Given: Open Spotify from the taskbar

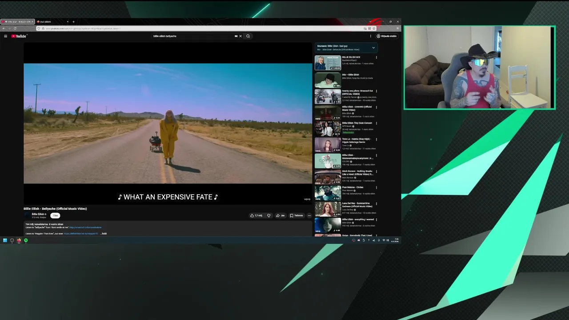Looking at the screenshot, I should [26, 240].
